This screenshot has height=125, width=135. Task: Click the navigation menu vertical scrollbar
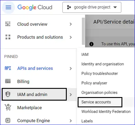tap(83, 31)
